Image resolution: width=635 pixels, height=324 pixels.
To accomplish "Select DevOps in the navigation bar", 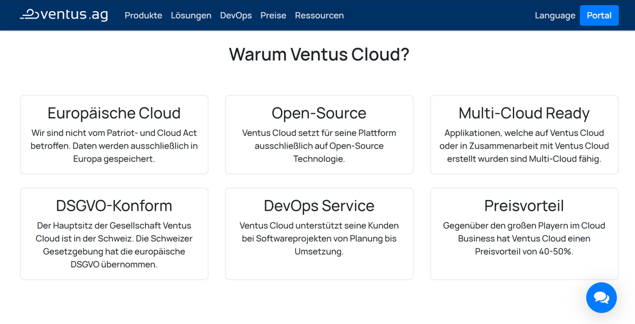I will tap(236, 15).
